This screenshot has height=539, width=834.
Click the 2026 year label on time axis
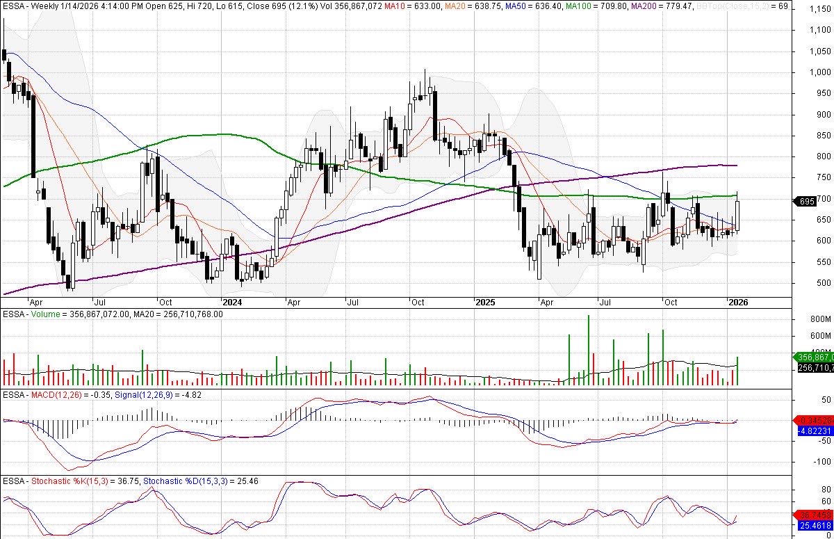click(737, 303)
